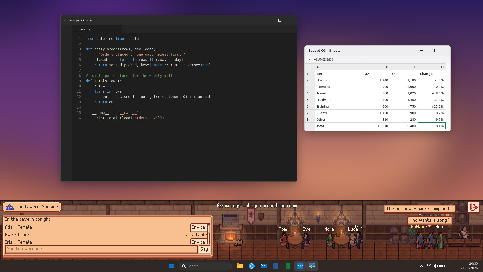Show hidden tray icons chevron
Image resolution: width=483 pixels, height=272 pixels.
coord(421,266)
